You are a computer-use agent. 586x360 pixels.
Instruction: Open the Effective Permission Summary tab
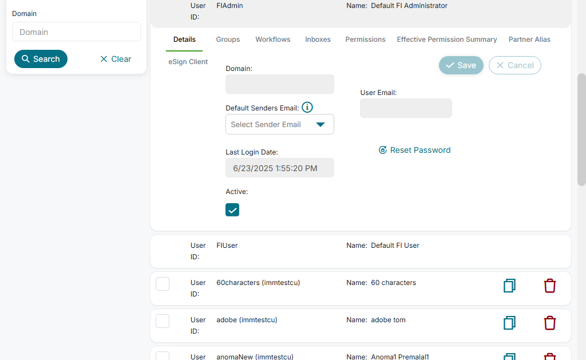[447, 39]
